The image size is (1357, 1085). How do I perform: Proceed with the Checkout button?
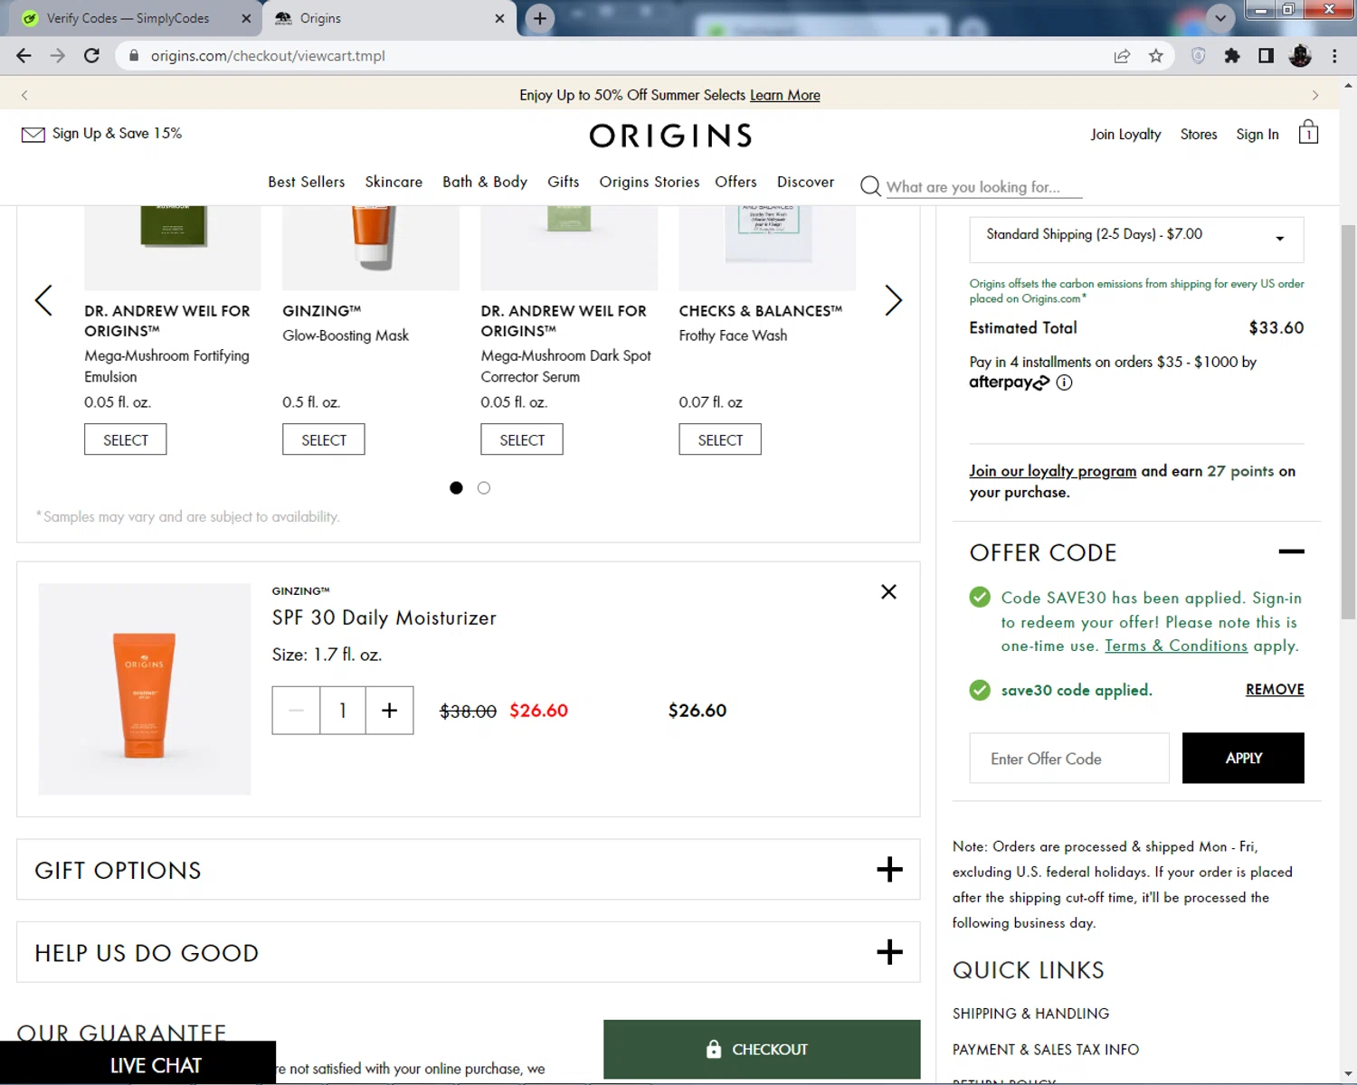pos(762,1049)
